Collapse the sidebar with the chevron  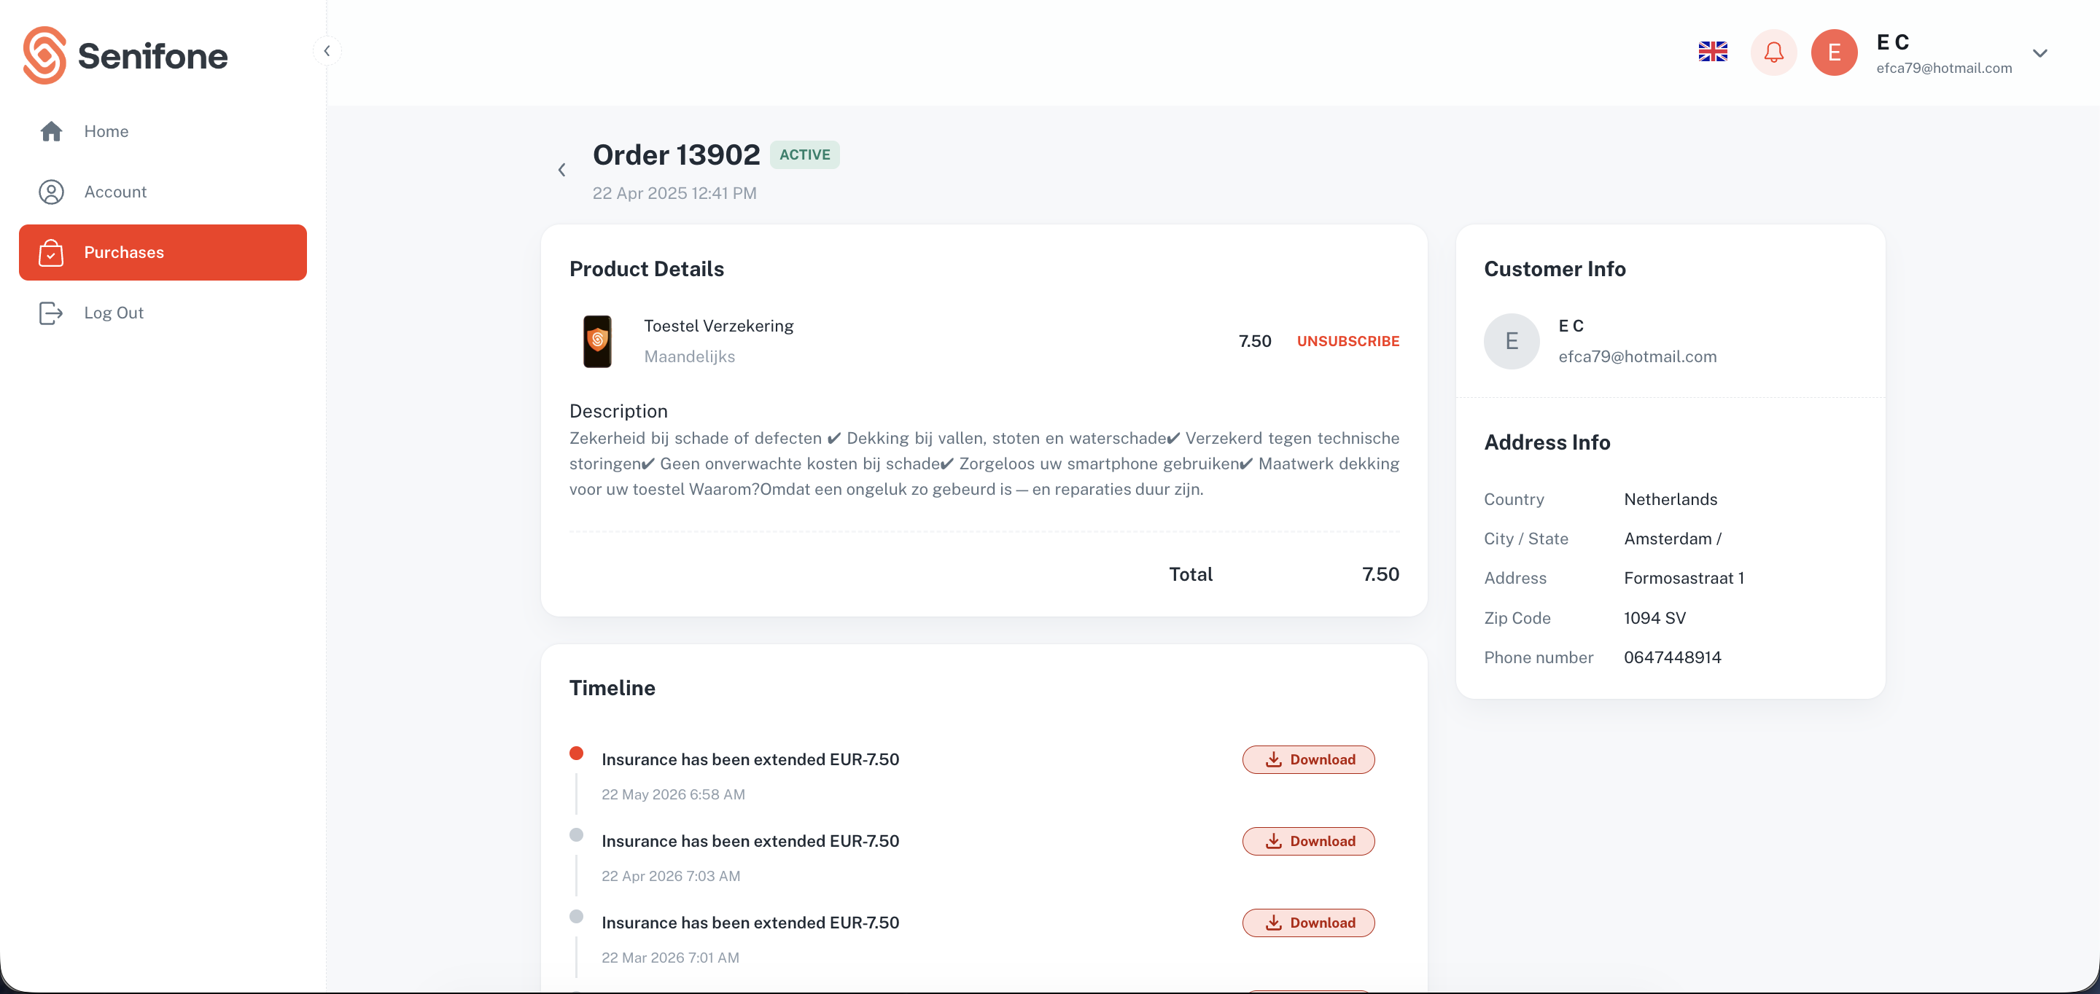pyautogui.click(x=327, y=51)
